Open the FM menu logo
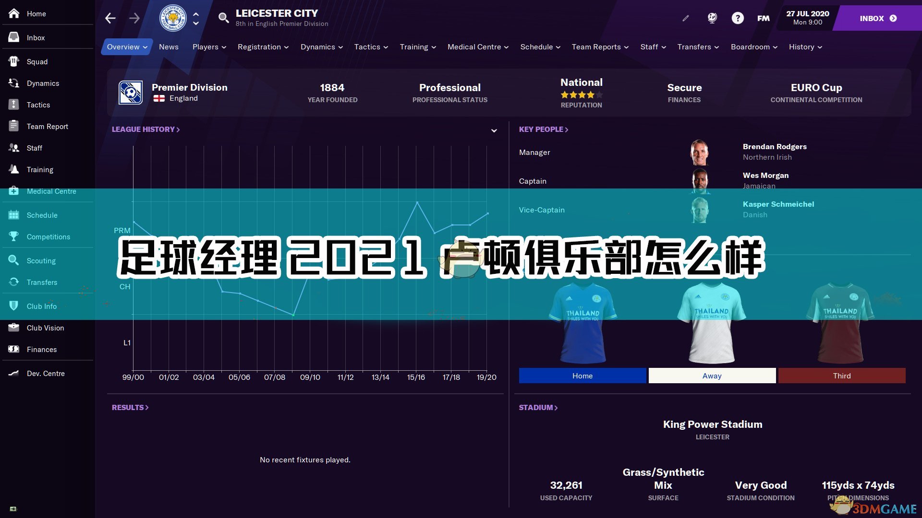 (x=764, y=18)
